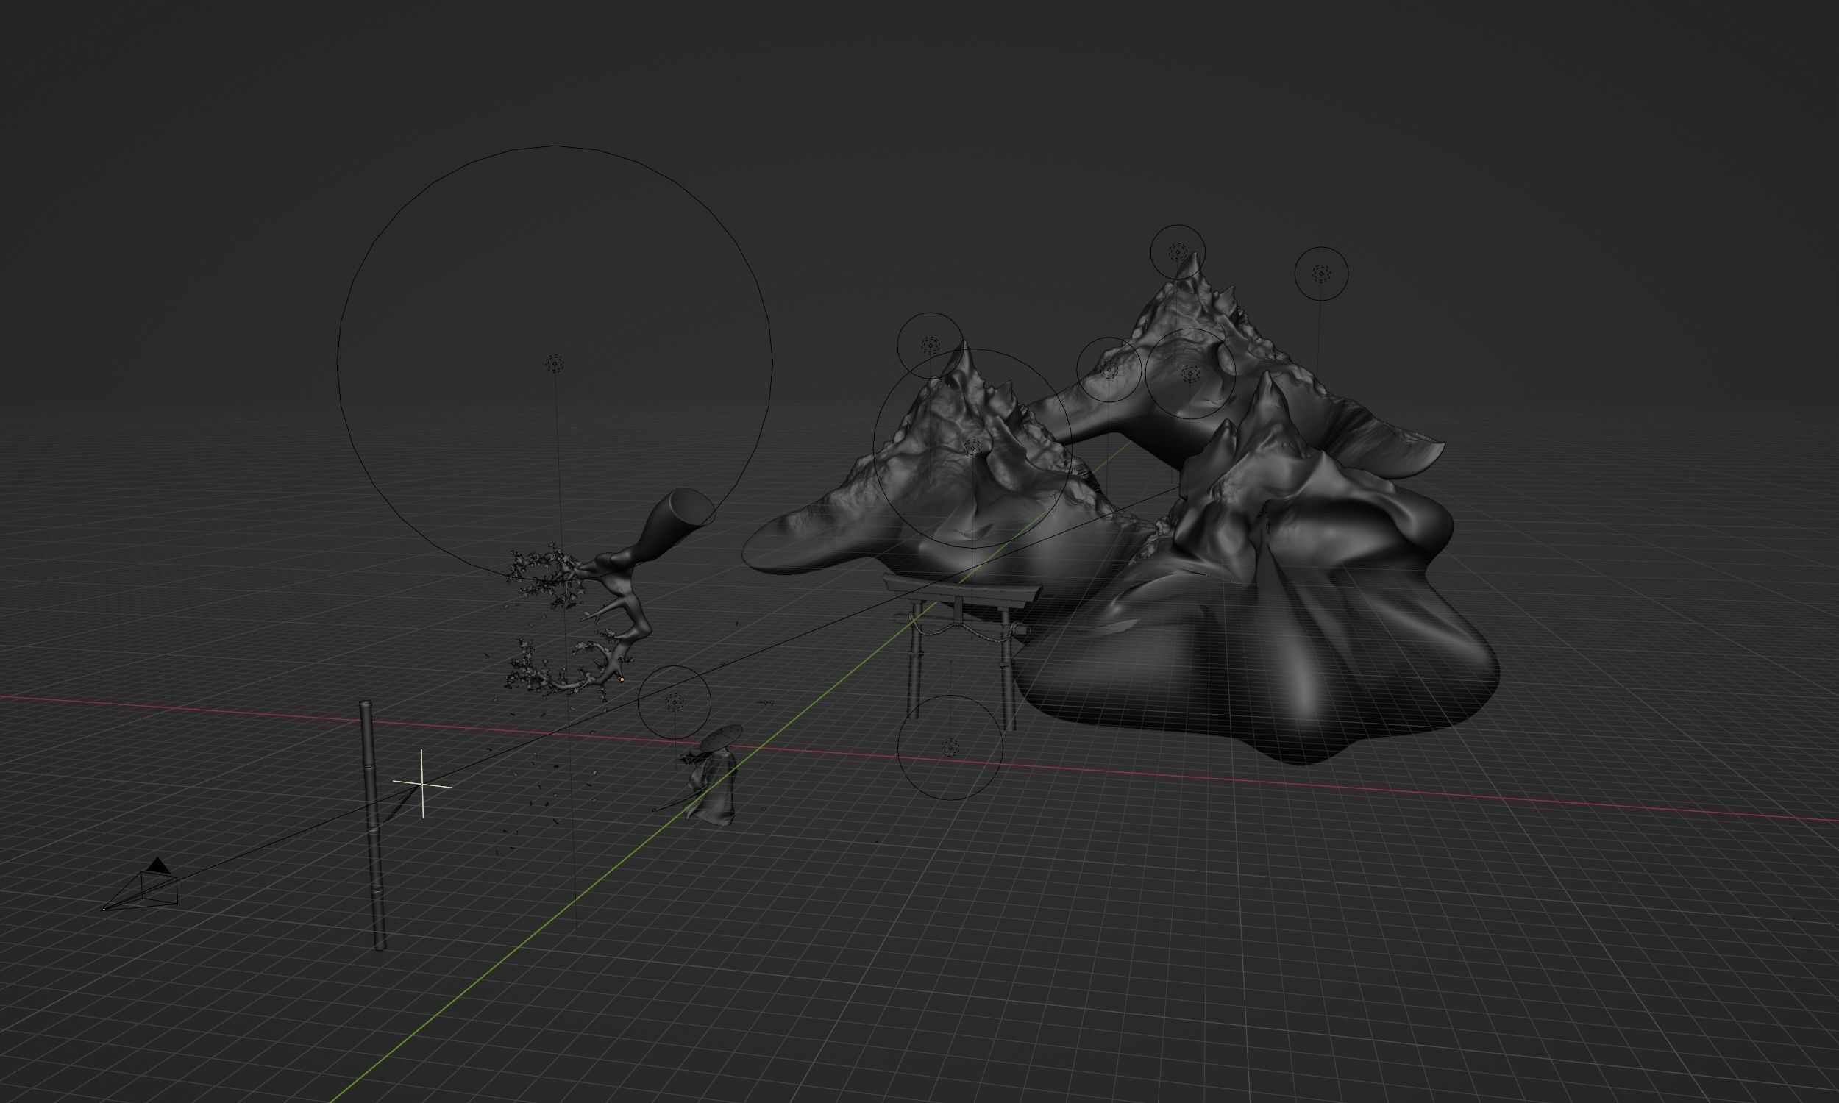This screenshot has height=1103, width=1839.
Task: Select the light inside the largest circle
Action: [x=555, y=363]
